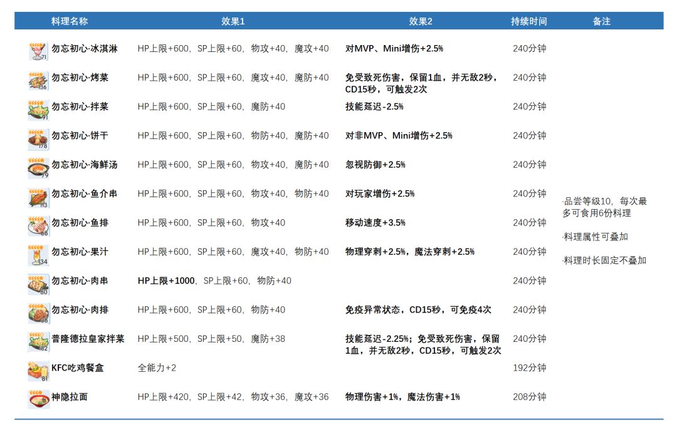Select the name KFC吃鸡餐盒
The width and height of the screenshot is (677, 432).
pos(78,368)
